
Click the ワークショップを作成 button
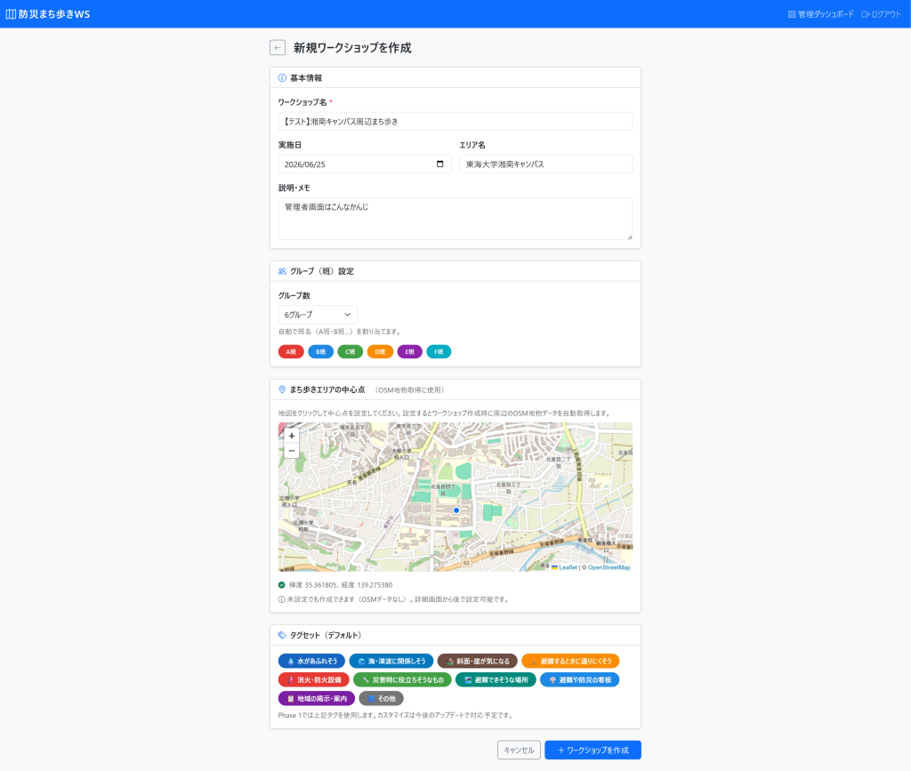coord(593,750)
